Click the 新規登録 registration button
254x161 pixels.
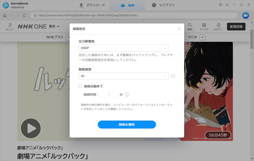236,26
